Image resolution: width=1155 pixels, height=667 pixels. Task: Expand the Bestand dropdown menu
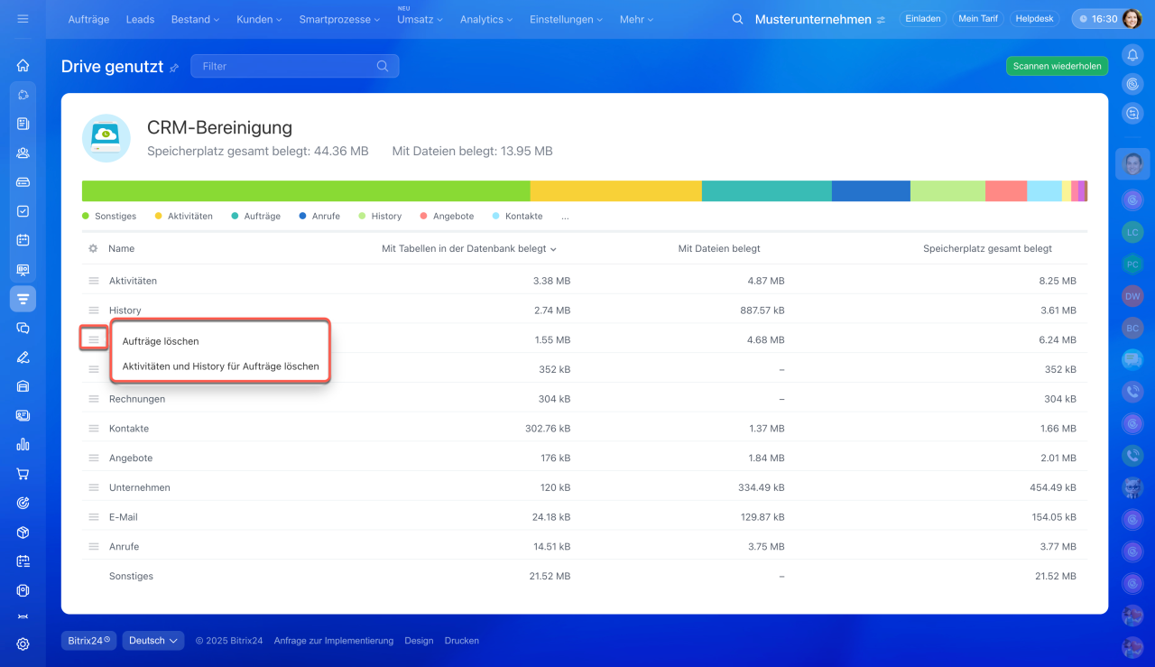(x=196, y=19)
